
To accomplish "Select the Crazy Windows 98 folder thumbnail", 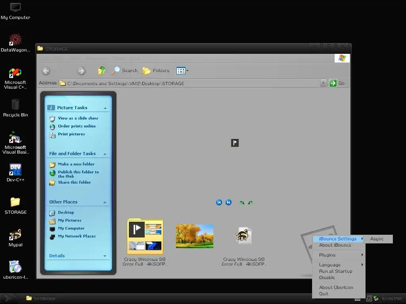I will pyautogui.click(x=145, y=237).
